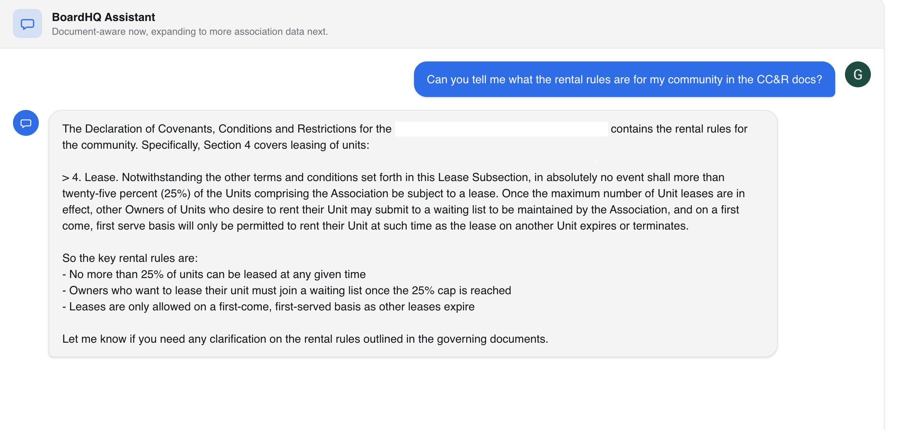Viewport: 900px width, 430px height.
Task: Click the "BoardHQ Assistant" title text
Action: pos(103,17)
